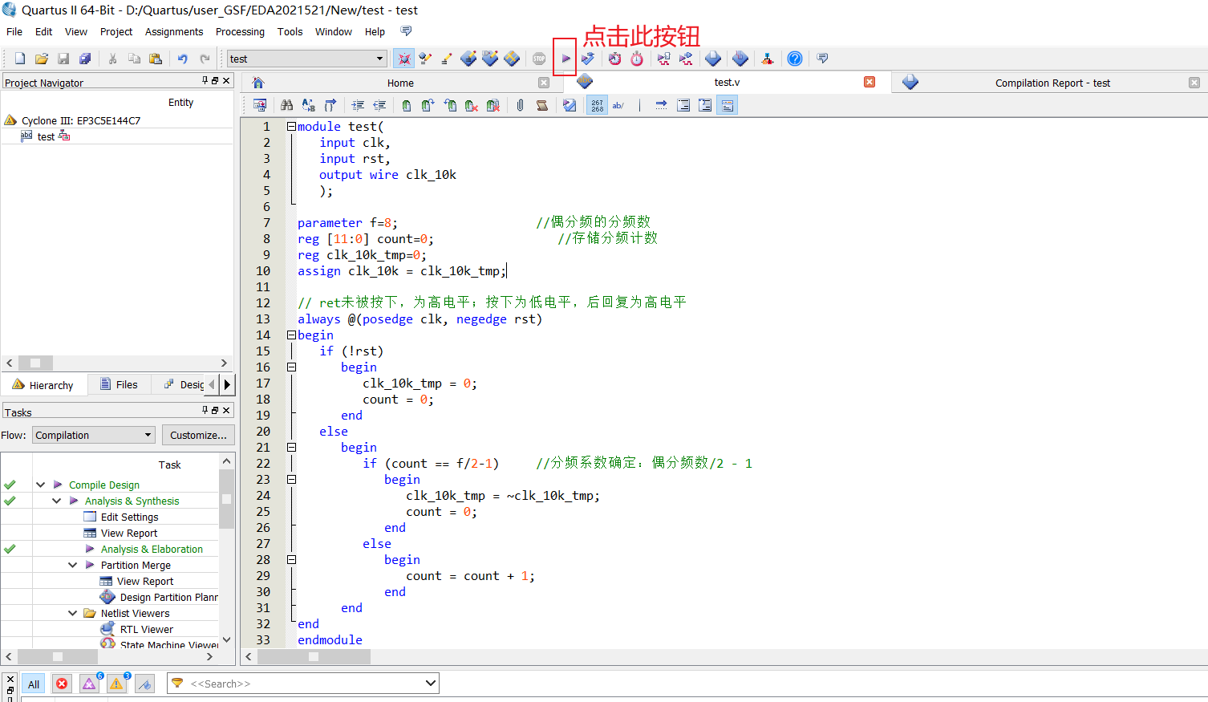This screenshot has width=1208, height=702.
Task: Click View Report under Analysis & Synthesis
Action: pos(129,534)
